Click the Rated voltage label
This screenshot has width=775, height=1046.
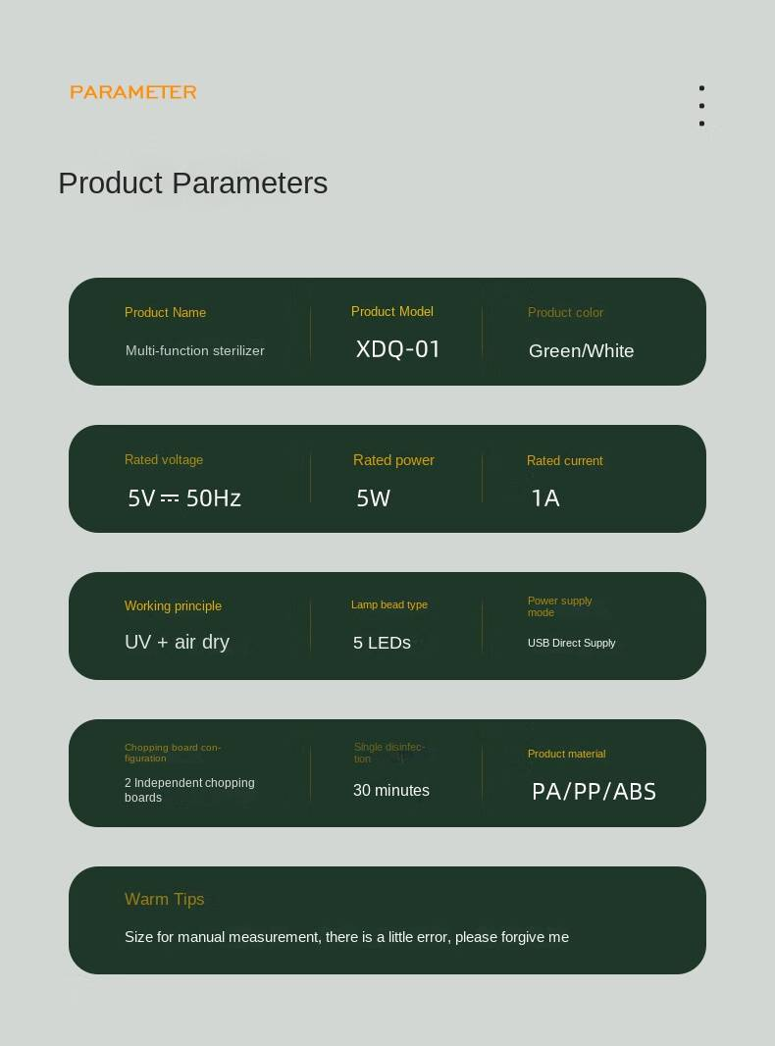tap(163, 459)
